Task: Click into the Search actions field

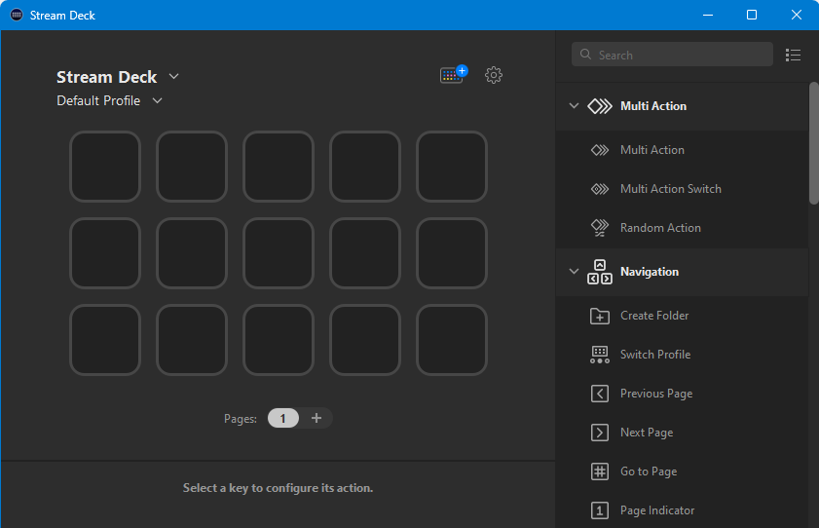Action: pos(672,55)
